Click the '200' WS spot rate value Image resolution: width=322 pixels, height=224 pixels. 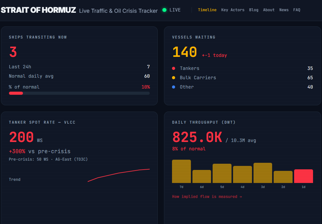tap(21, 137)
